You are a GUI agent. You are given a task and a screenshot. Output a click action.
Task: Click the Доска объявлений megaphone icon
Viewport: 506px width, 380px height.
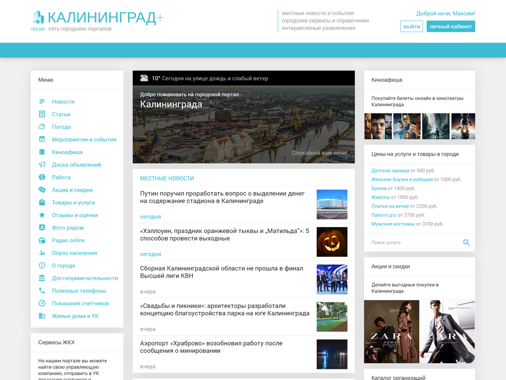pos(42,165)
